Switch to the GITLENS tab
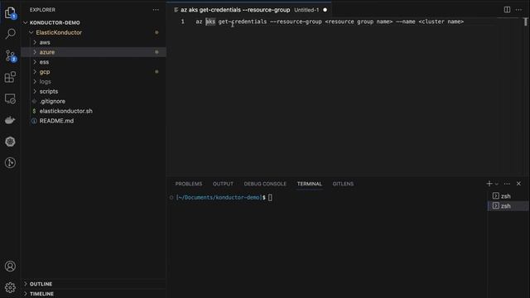 click(x=343, y=184)
